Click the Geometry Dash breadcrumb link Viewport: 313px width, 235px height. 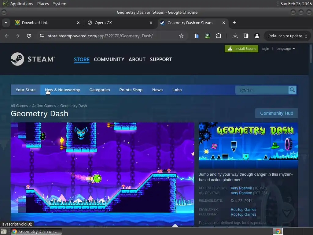click(73, 106)
